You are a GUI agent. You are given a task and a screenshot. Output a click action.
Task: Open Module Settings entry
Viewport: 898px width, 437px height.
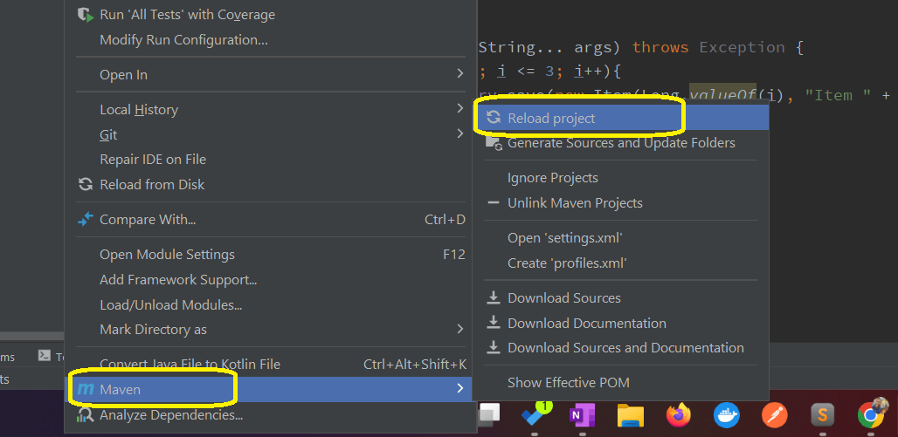click(167, 255)
